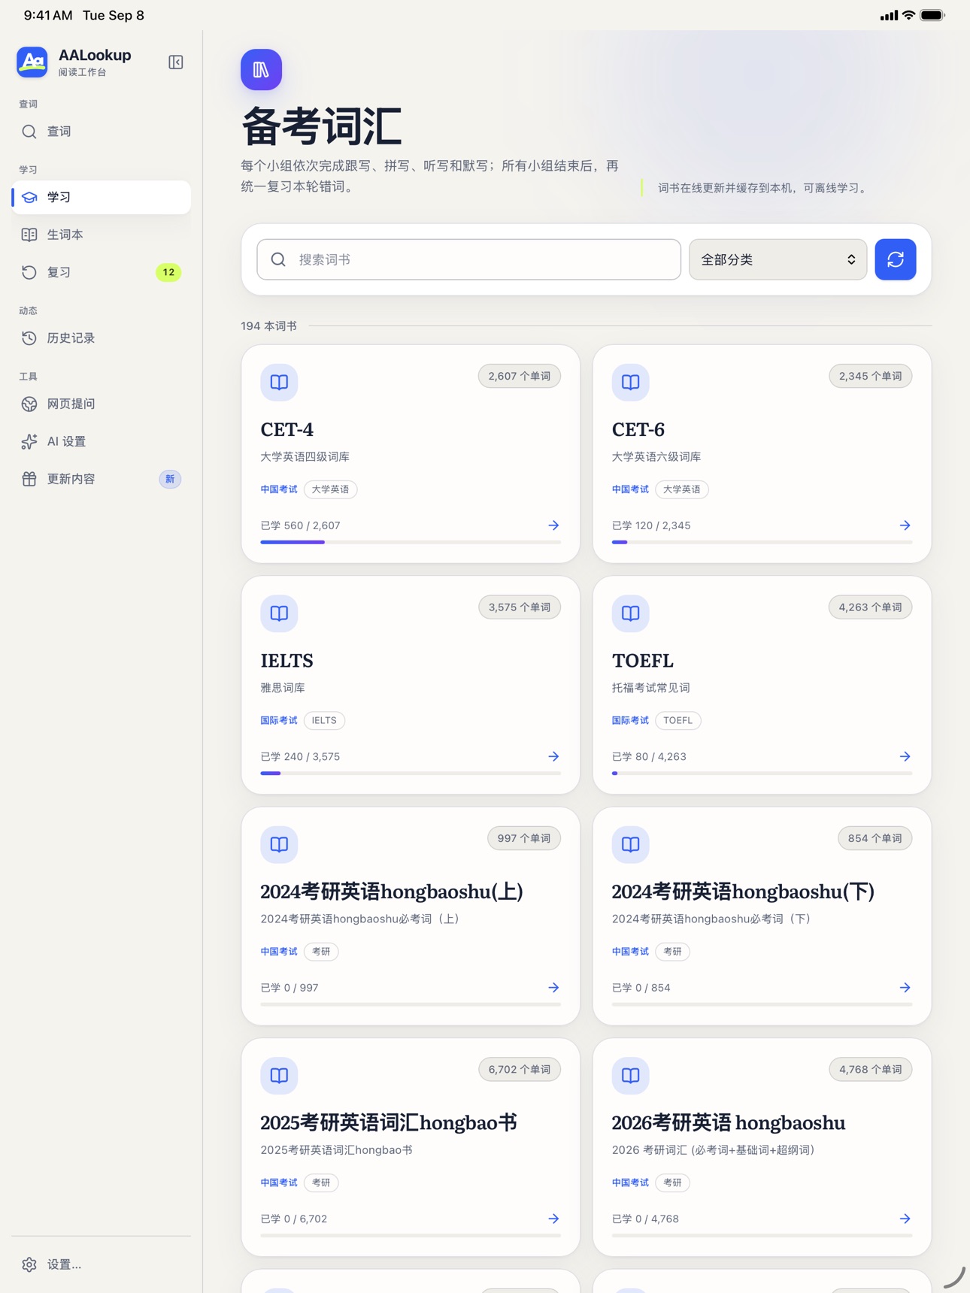Click the arrow on the CET-4 card

pyautogui.click(x=553, y=525)
